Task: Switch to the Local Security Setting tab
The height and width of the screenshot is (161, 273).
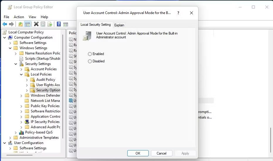Action: pyautogui.click(x=96, y=25)
